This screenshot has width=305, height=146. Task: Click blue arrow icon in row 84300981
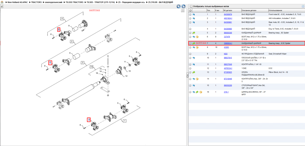click(x=194, y=22)
